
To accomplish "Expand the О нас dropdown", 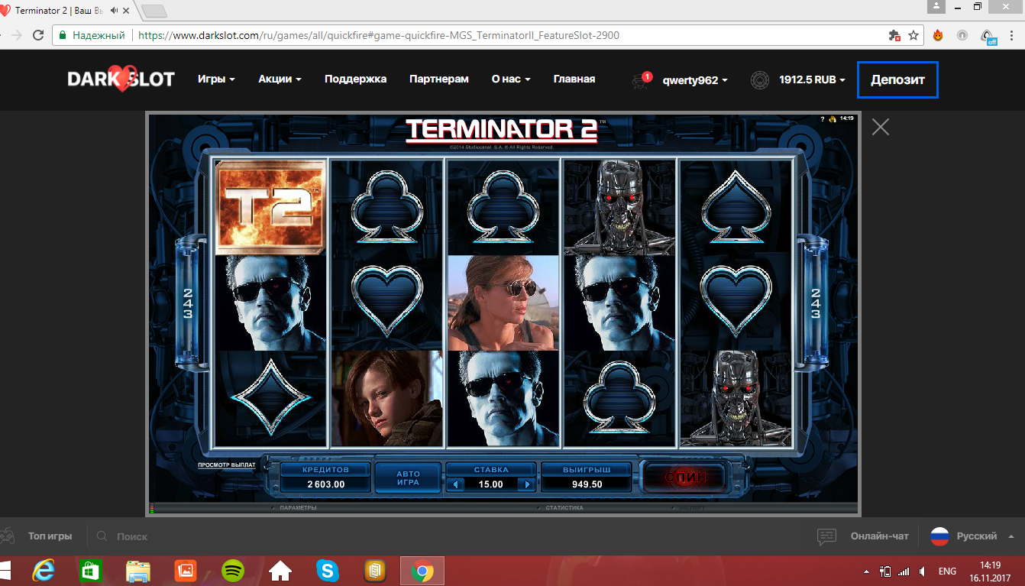I will click(x=511, y=79).
